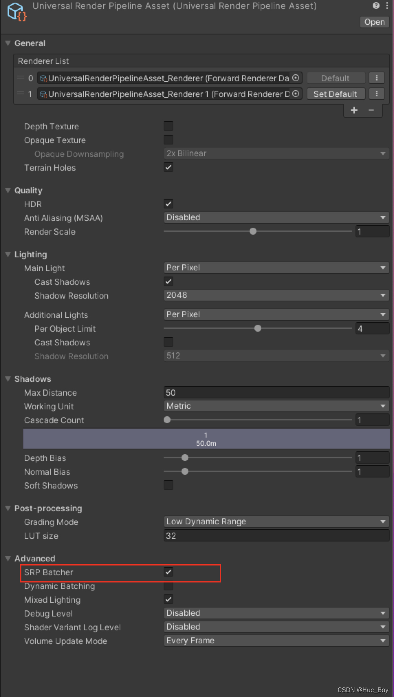
Task: Click the Depth Bias value field
Action: 372,458
